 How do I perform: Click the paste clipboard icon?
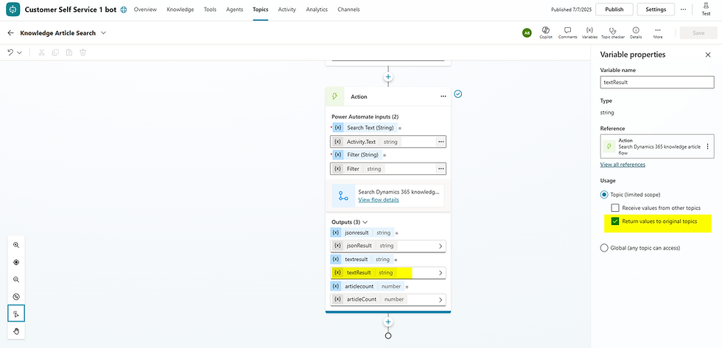point(69,52)
